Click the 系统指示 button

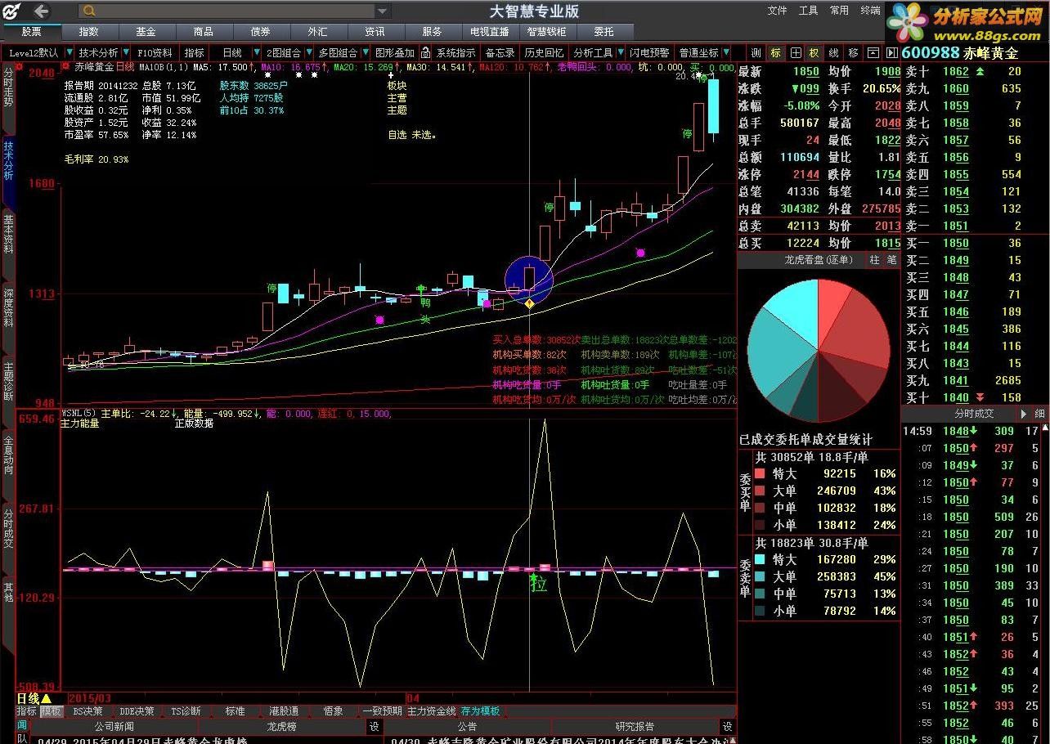(x=455, y=52)
